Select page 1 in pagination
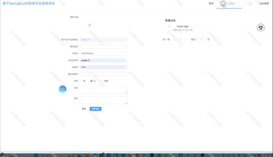The image size is (273, 157). [181, 40]
